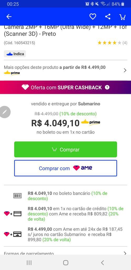The height and width of the screenshot is (270, 131).
Task: Tap the boleto barcode icon
Action: [17, 196]
